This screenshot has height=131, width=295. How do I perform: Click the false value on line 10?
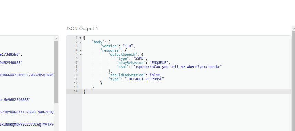click(155, 75)
